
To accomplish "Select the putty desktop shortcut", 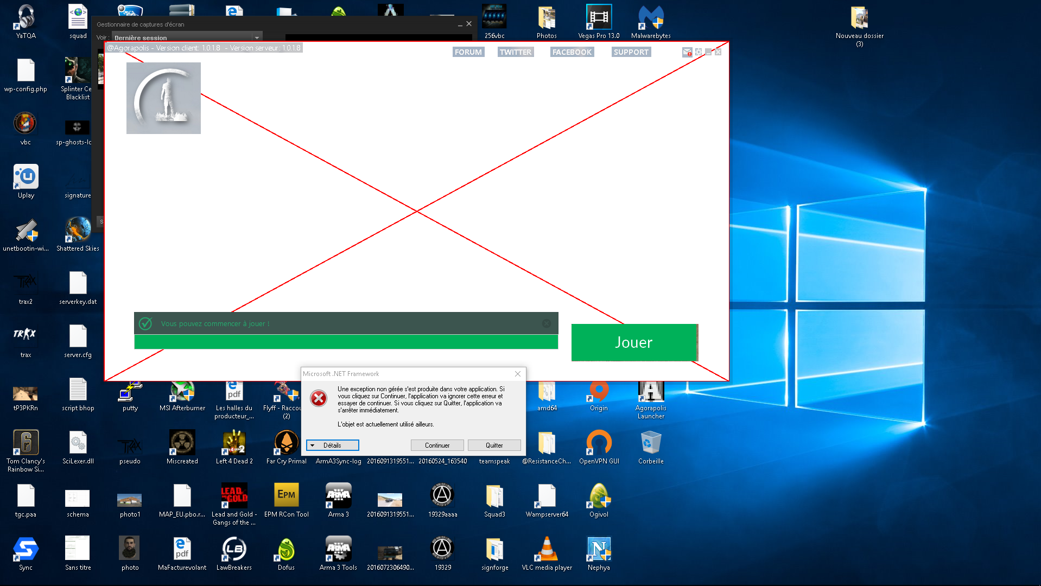I will point(130,397).
